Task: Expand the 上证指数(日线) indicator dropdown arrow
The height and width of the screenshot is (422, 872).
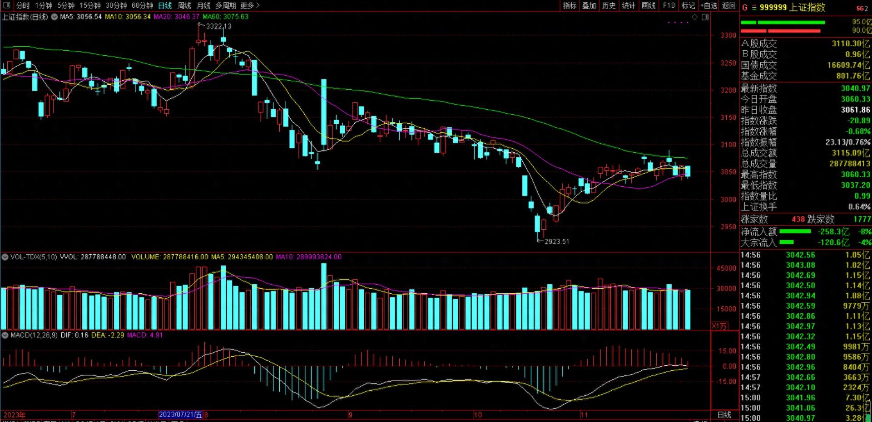Action: [x=54, y=17]
